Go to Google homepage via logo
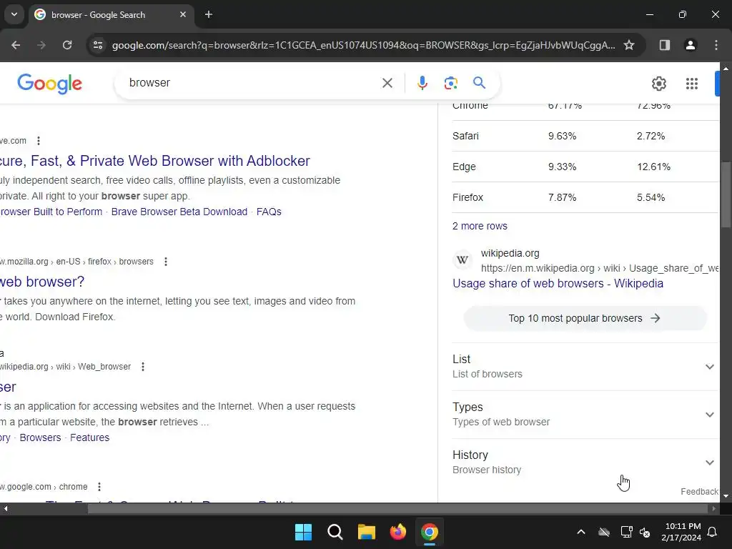Image resolution: width=732 pixels, height=549 pixels. tap(49, 84)
